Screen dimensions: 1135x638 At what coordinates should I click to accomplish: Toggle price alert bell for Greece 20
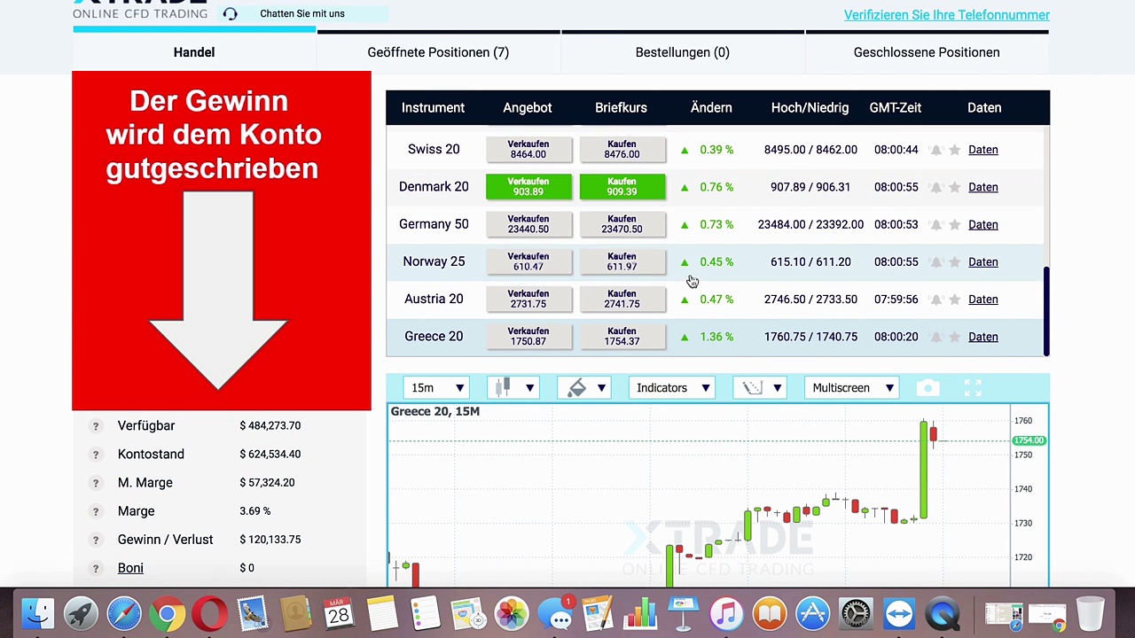[x=935, y=337]
